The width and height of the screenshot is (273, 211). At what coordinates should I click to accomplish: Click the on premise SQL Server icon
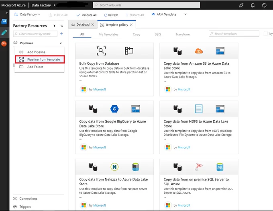click(x=199, y=167)
